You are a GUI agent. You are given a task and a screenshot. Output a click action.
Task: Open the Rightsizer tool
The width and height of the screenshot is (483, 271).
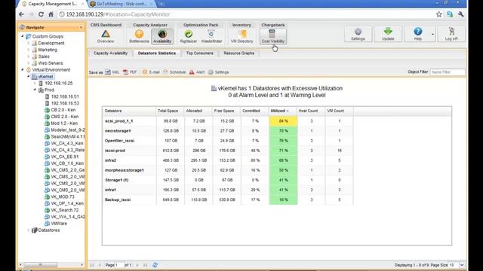188,36
